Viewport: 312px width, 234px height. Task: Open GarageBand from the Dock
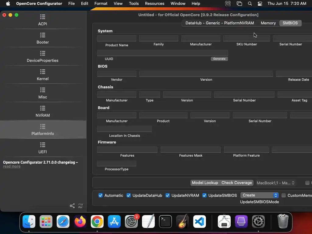[183, 221]
